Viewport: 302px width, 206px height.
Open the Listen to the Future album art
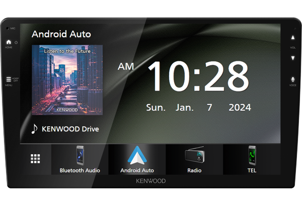click(x=67, y=80)
